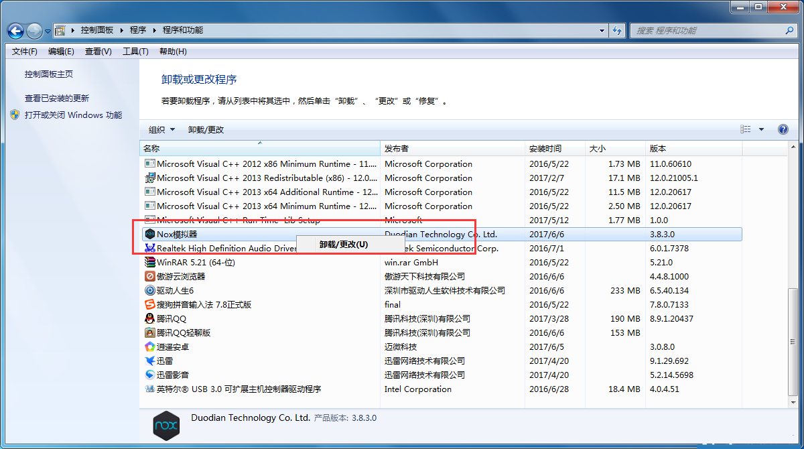
Task: Click the Visual C++ 2013 Redistributable icon
Action: coord(150,178)
